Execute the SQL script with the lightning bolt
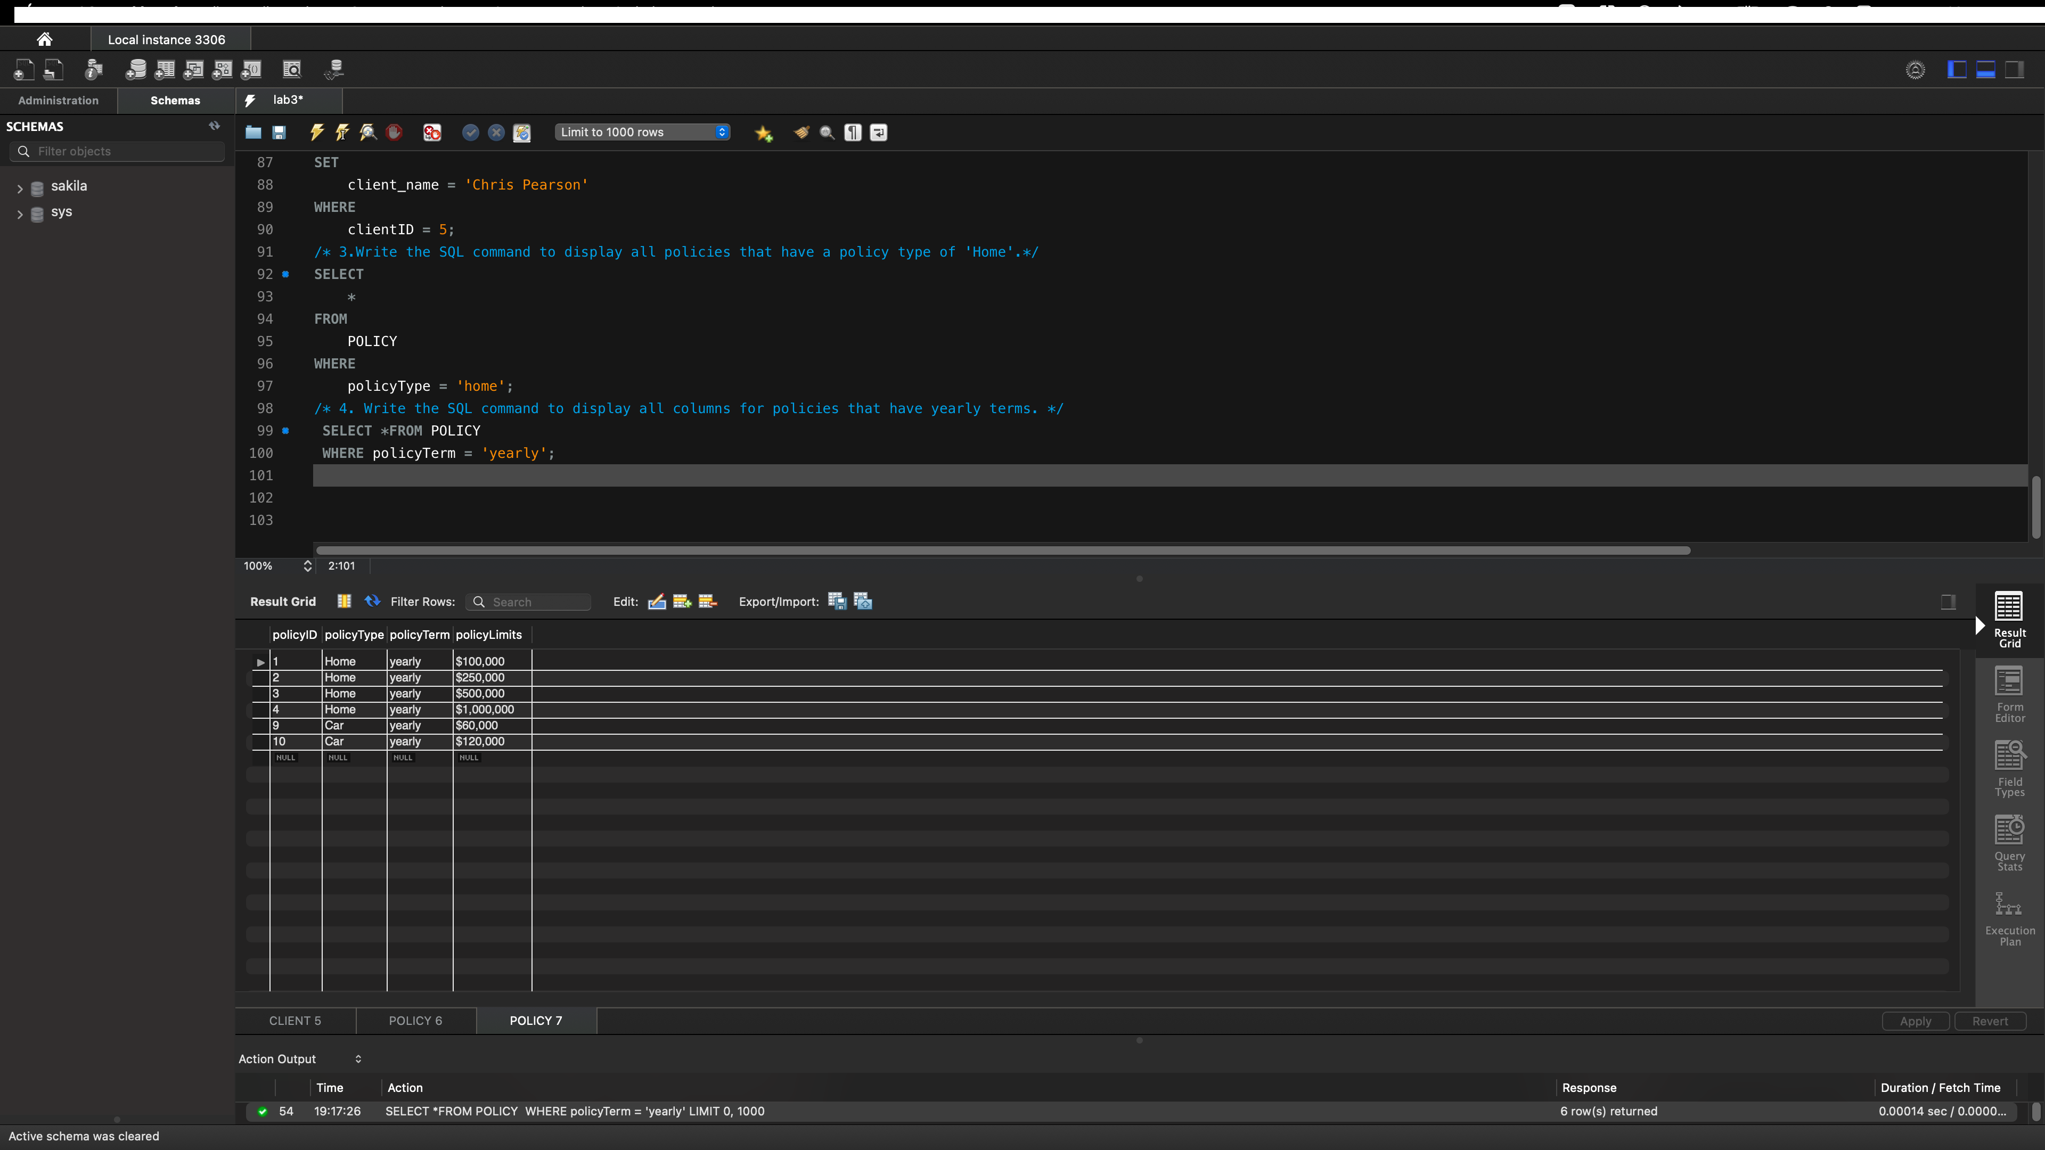The height and width of the screenshot is (1150, 2045). click(x=316, y=133)
